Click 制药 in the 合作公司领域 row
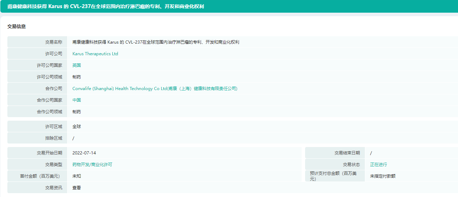The image size is (458, 197). coord(77,112)
